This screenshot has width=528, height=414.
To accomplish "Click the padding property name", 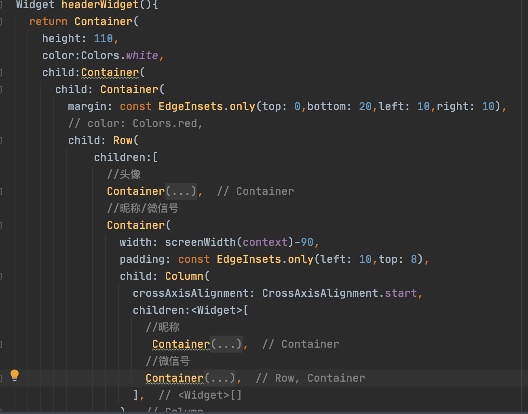I will tap(142, 259).
